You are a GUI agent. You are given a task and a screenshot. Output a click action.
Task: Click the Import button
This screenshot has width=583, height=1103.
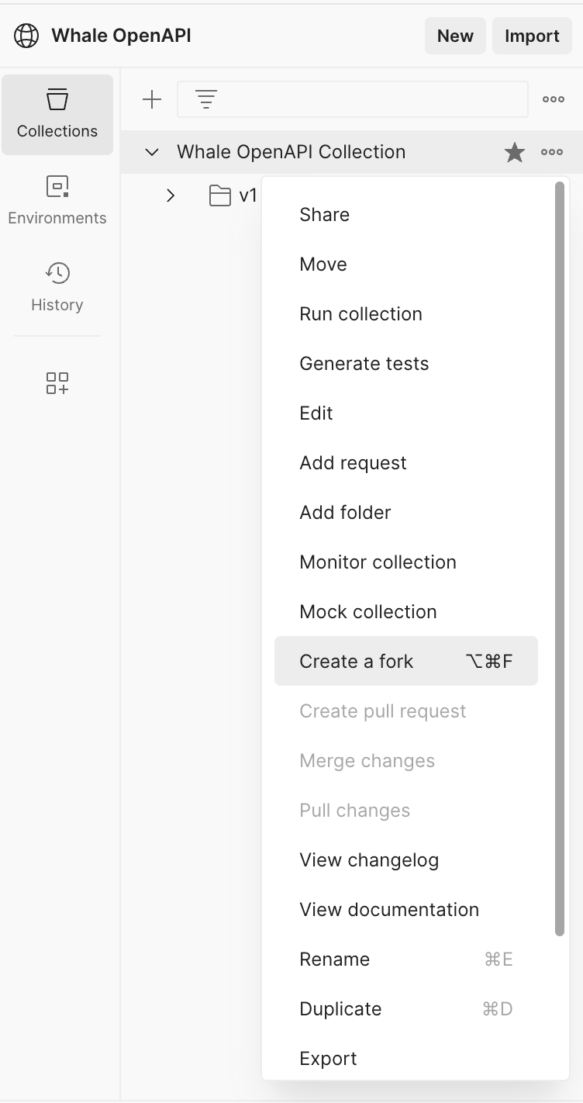[x=532, y=36]
